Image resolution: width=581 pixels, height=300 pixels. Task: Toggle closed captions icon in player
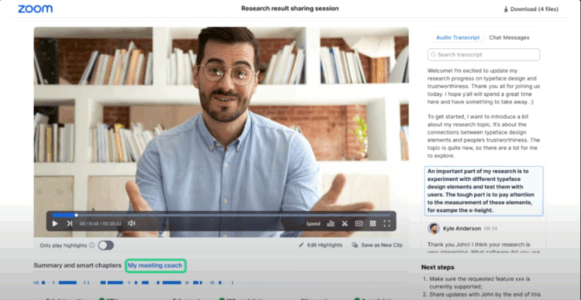point(359,223)
